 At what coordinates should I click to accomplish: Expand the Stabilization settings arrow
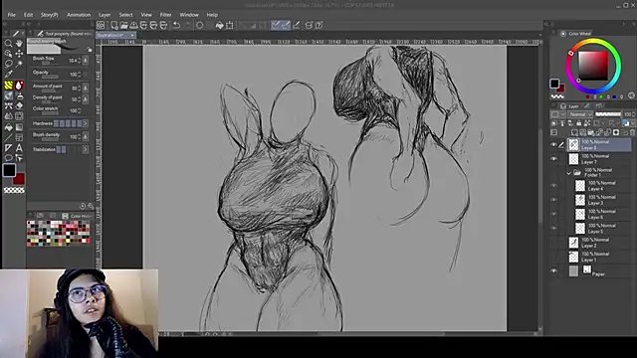coord(86,150)
